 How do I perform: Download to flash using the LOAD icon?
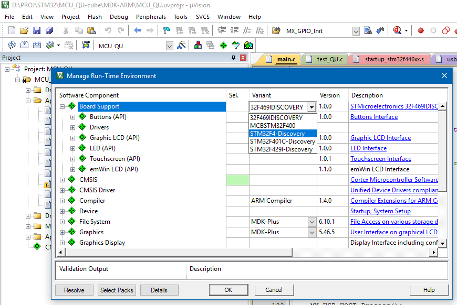pos(86,45)
